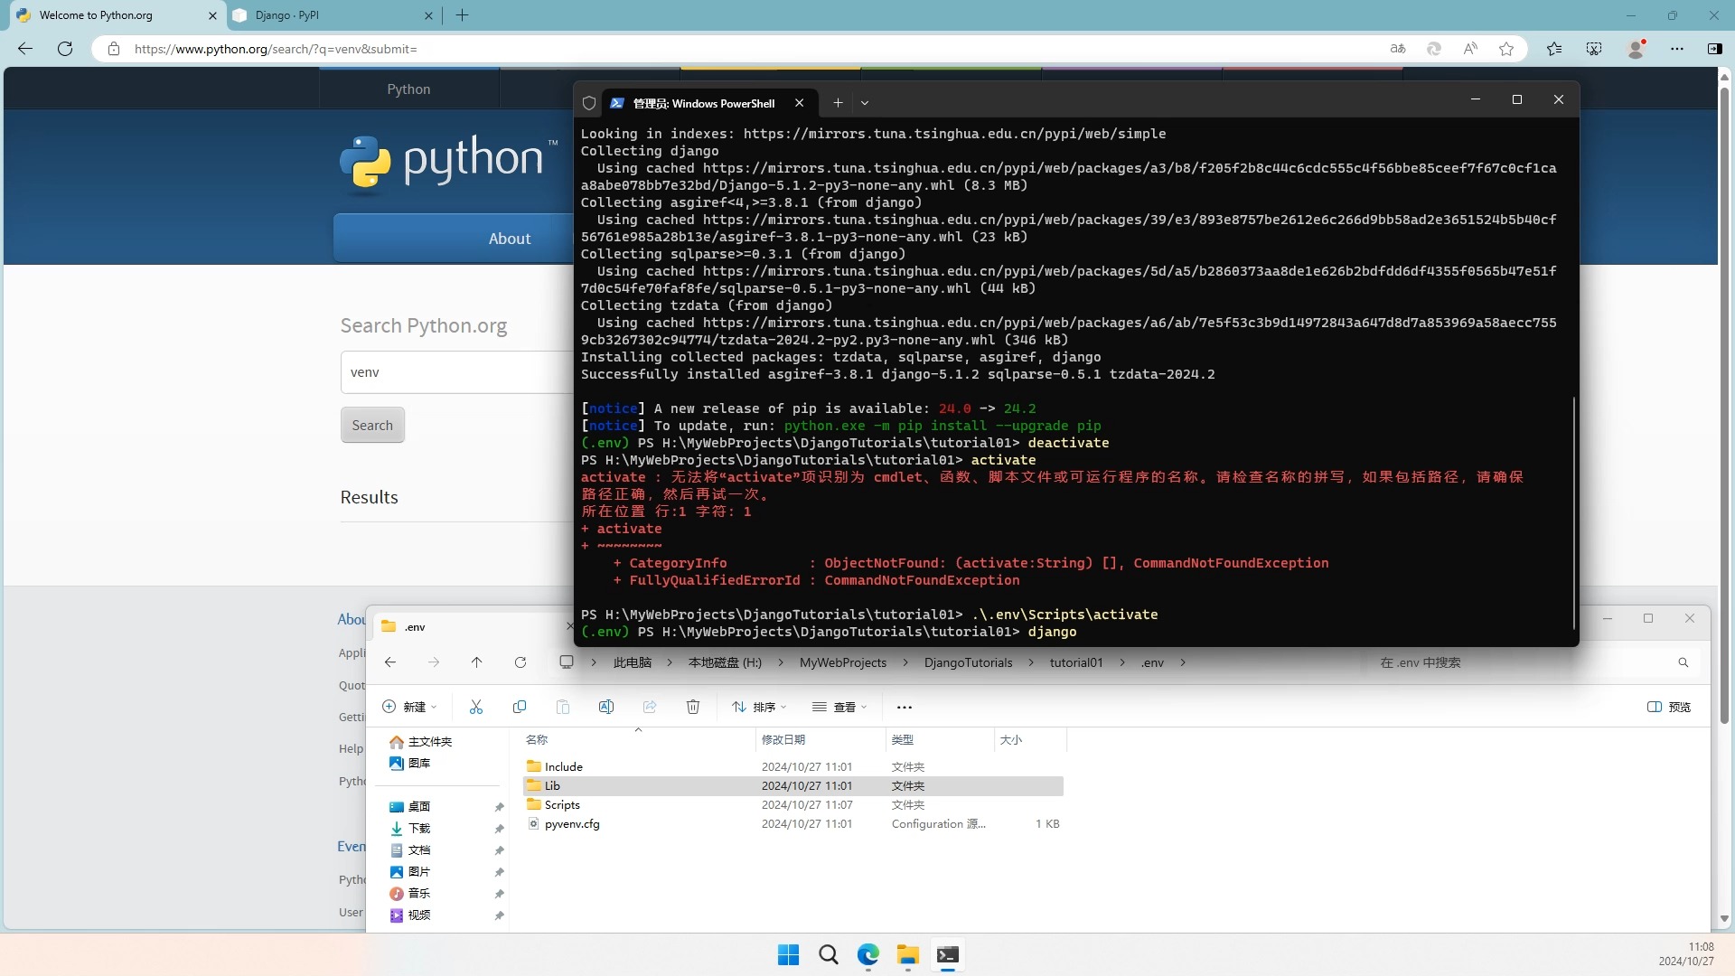
Task: Open About menu on Python.org
Action: coord(510,239)
